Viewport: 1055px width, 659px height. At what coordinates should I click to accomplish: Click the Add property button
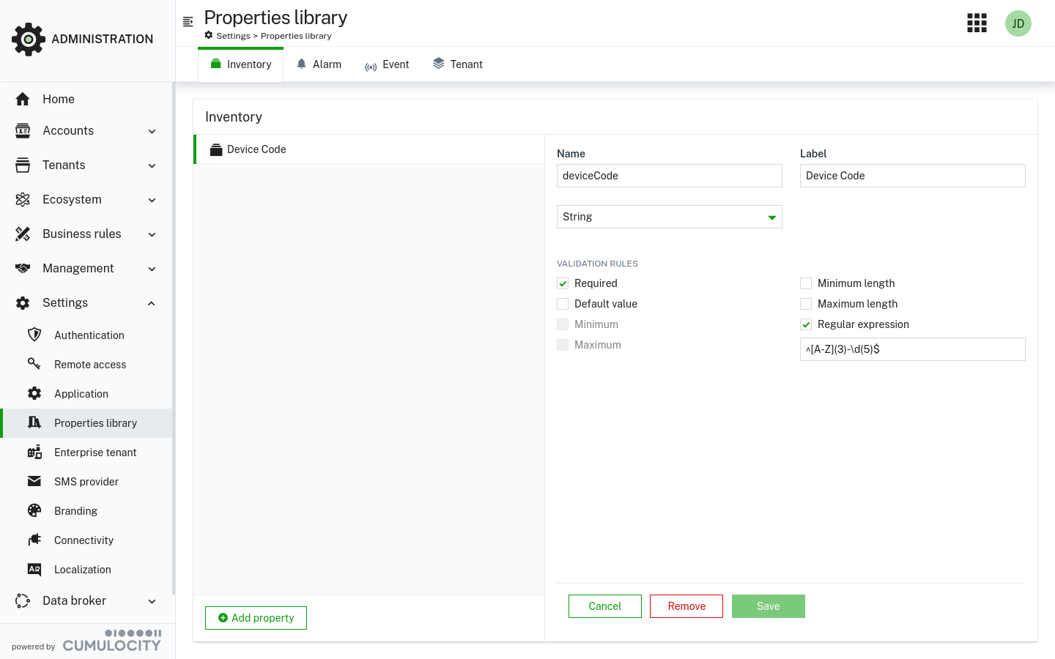[x=256, y=617]
